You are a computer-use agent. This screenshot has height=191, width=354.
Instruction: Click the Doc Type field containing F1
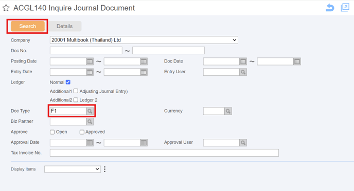(x=68, y=111)
